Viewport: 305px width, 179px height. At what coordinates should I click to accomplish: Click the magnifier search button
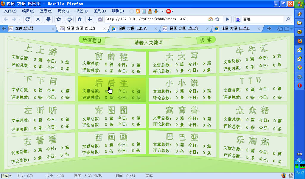coord(288,19)
